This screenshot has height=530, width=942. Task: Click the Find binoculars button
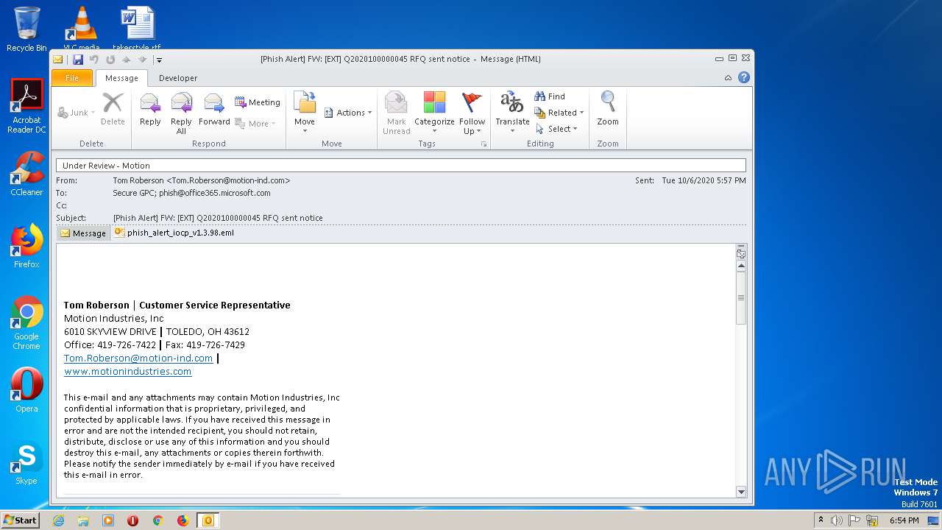click(550, 96)
